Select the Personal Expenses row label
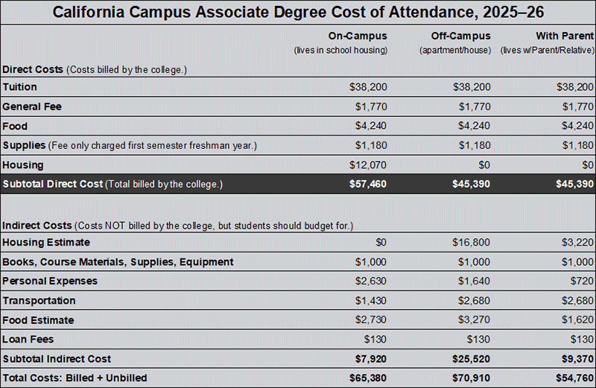 [49, 282]
